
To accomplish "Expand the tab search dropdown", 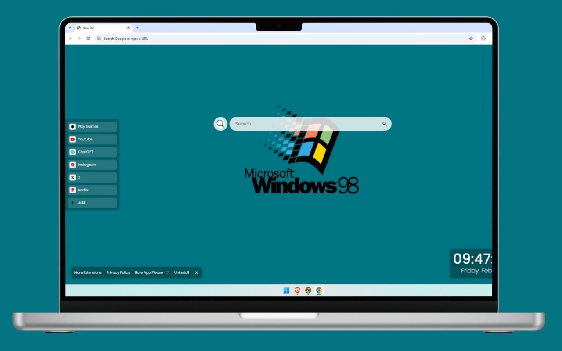I will pos(70,28).
